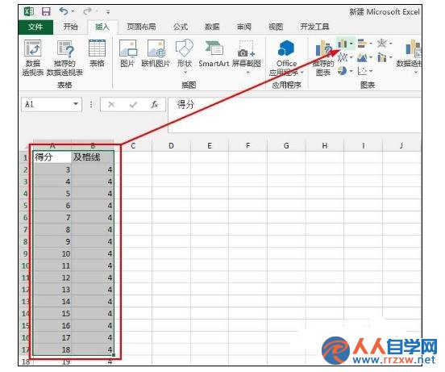Select column D header
Screen dimensions: 445x372
[171, 146]
